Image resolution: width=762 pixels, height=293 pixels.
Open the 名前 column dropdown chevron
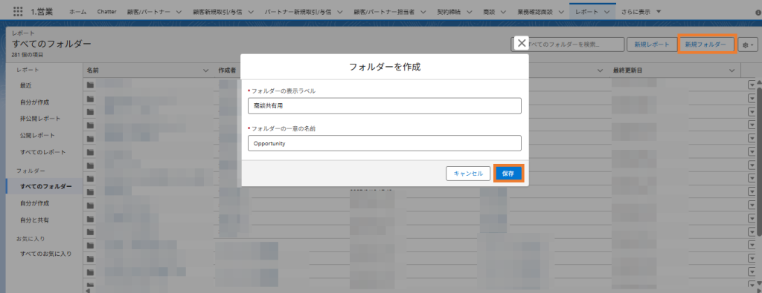205,70
